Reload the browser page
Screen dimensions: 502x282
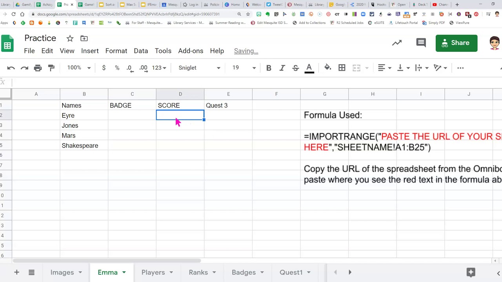(13, 14)
